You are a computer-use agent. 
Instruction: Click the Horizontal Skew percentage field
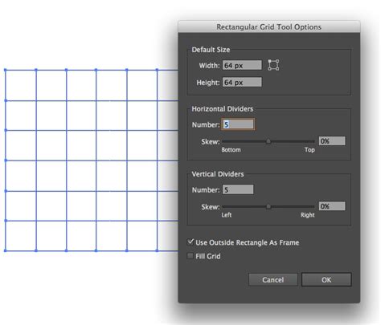[x=332, y=141]
